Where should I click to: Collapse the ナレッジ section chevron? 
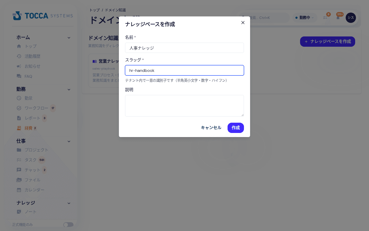pos(69,203)
